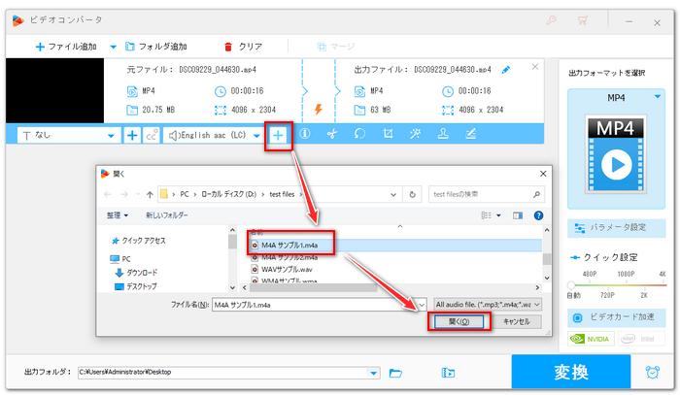Expand the output folder path dropdown
Image resolution: width=680 pixels, height=395 pixels.
(x=373, y=373)
